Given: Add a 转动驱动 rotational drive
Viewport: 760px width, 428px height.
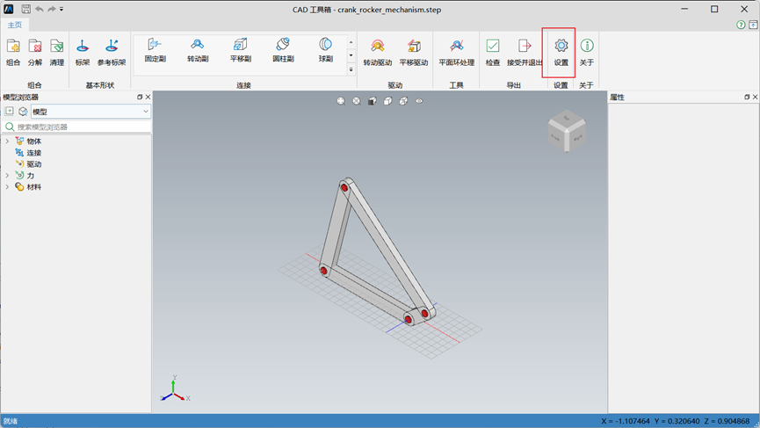Looking at the screenshot, I should tap(378, 52).
